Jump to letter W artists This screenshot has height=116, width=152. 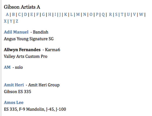(141, 14)
